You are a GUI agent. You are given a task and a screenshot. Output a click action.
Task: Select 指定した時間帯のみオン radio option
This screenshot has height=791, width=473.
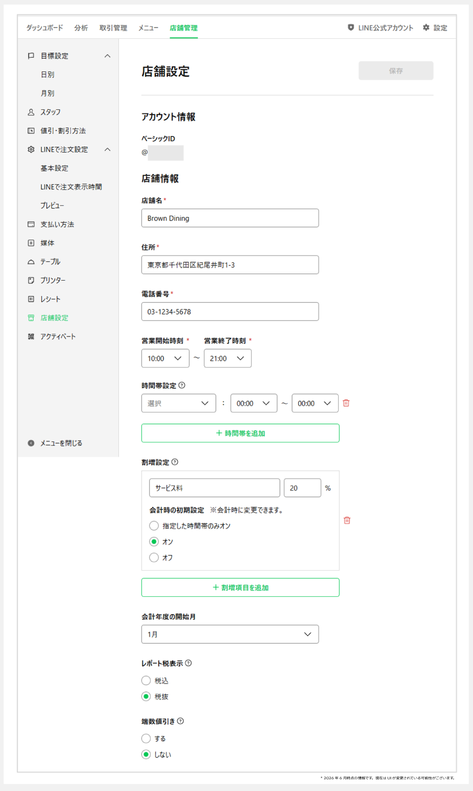pyautogui.click(x=154, y=526)
